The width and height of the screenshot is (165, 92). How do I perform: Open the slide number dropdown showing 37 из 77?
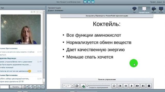(x=72, y=86)
